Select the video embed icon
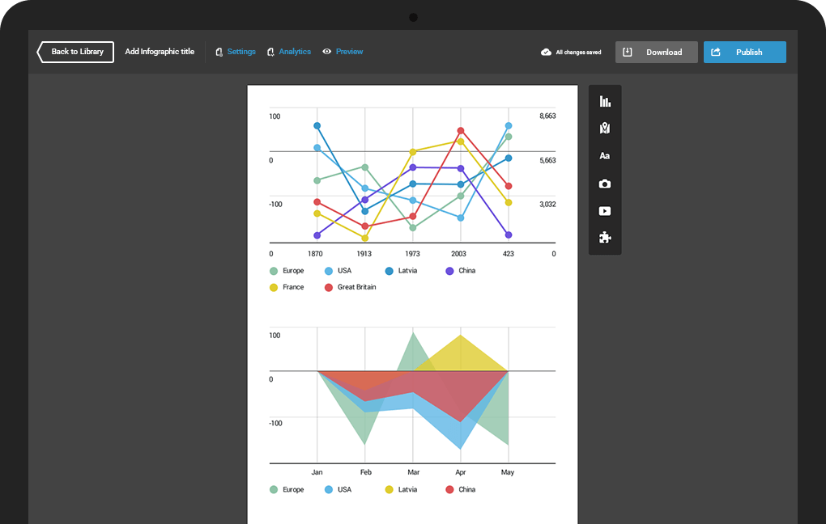The width and height of the screenshot is (826, 524). tap(605, 210)
